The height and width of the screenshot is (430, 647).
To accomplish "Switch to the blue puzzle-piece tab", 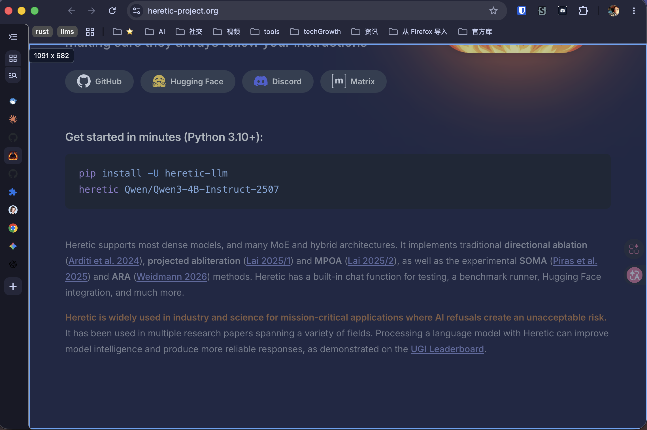I will 13,192.
